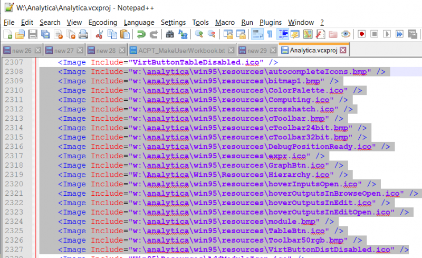Open the Settings menu

pos(174,22)
